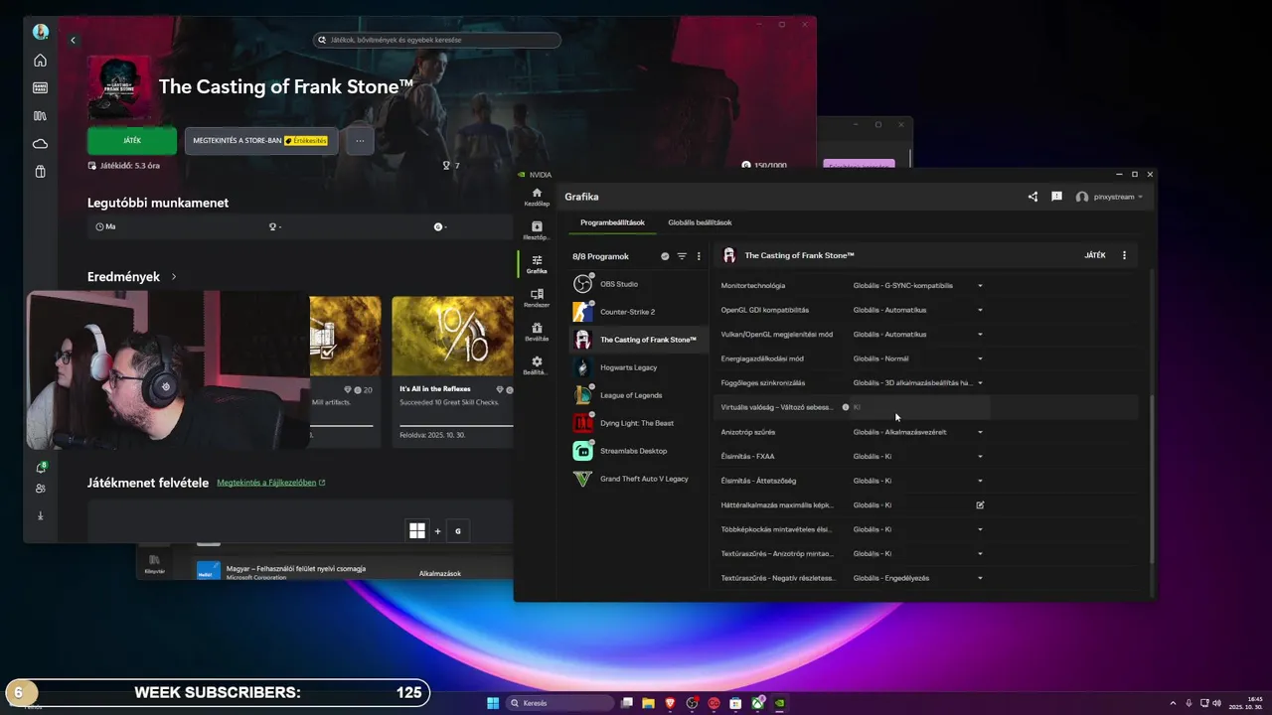Open the three-dot menu beside JÁTÉK in NVIDIA

(1124, 255)
